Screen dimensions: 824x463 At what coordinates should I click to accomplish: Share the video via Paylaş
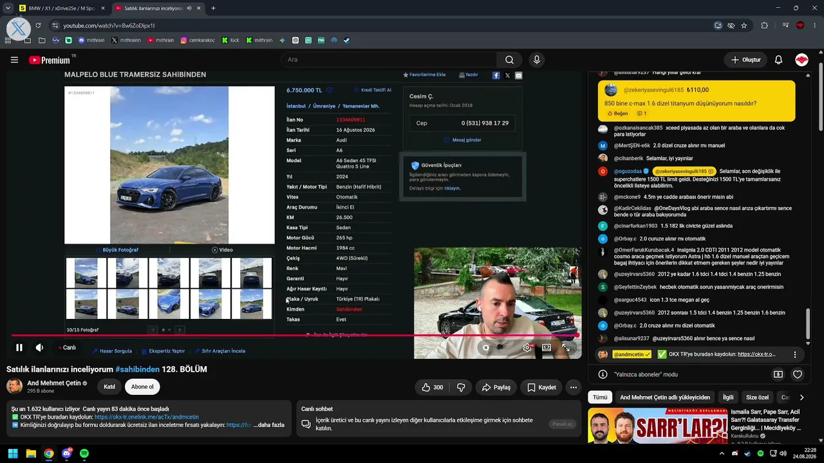tap(496, 387)
